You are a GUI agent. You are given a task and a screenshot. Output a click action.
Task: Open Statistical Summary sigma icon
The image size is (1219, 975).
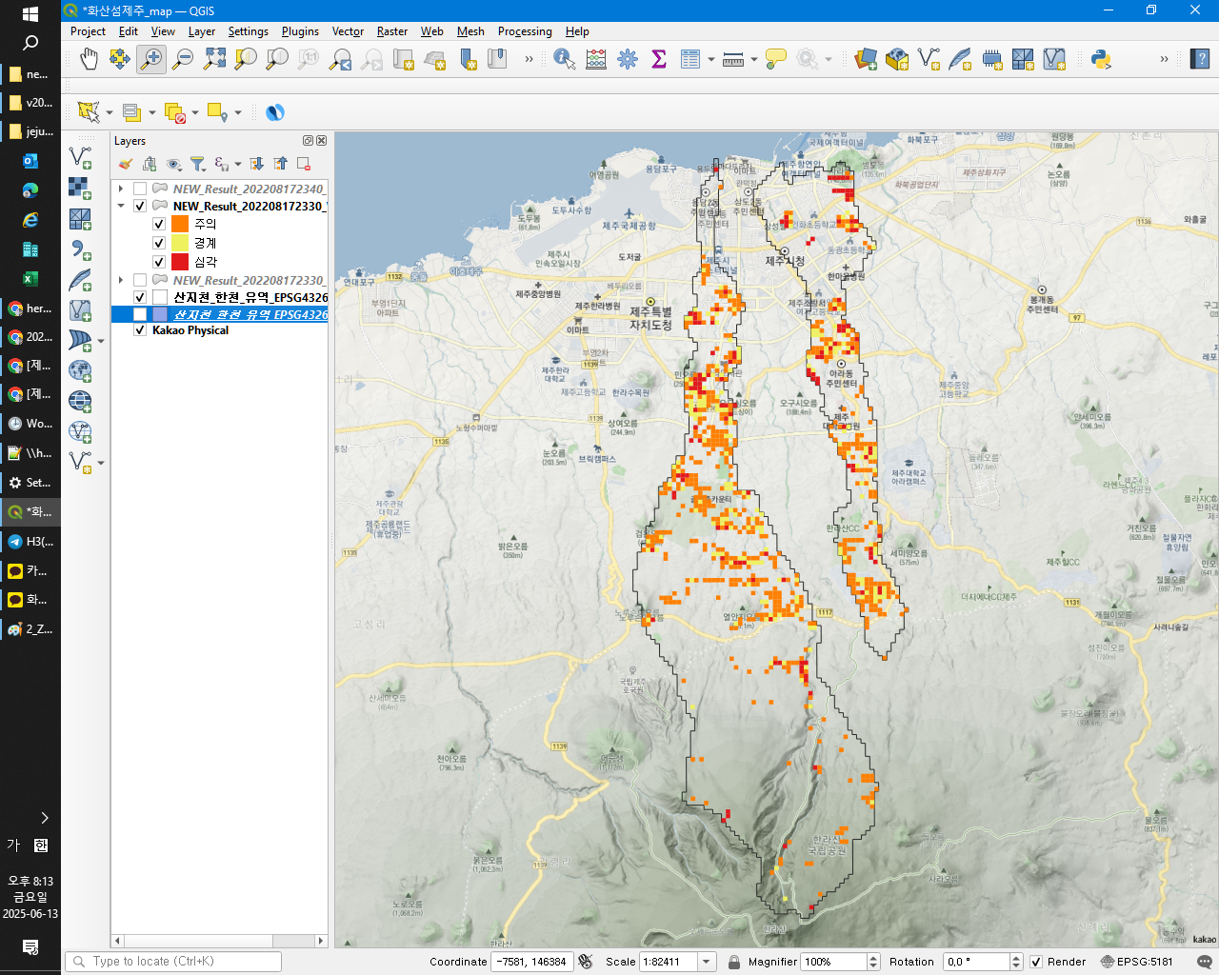[658, 60]
